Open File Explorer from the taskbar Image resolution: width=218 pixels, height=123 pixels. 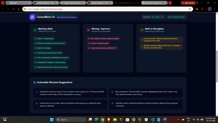tap(115, 120)
